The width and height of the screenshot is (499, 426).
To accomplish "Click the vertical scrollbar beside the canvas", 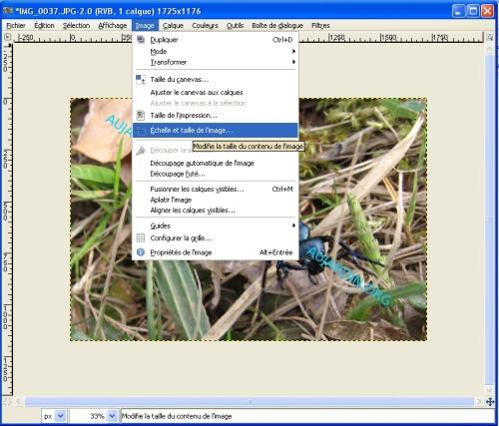I will [x=490, y=219].
